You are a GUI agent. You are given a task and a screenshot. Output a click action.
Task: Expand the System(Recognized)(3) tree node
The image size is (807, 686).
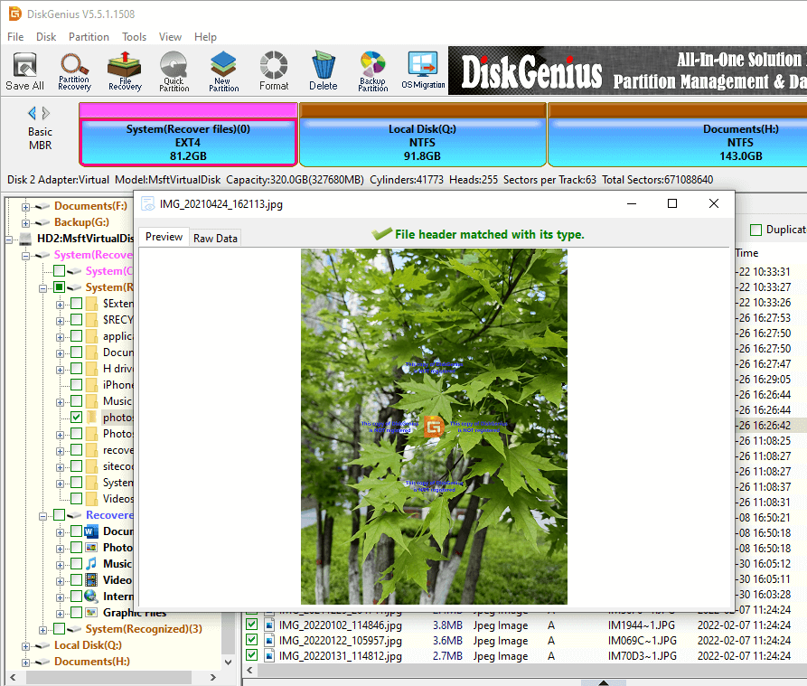pyautogui.click(x=42, y=629)
